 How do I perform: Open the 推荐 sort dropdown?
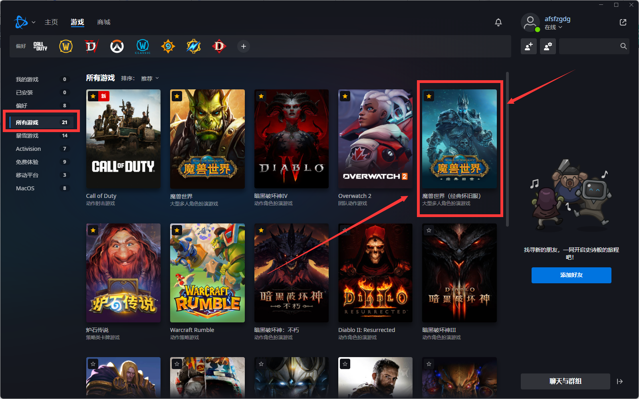point(150,78)
